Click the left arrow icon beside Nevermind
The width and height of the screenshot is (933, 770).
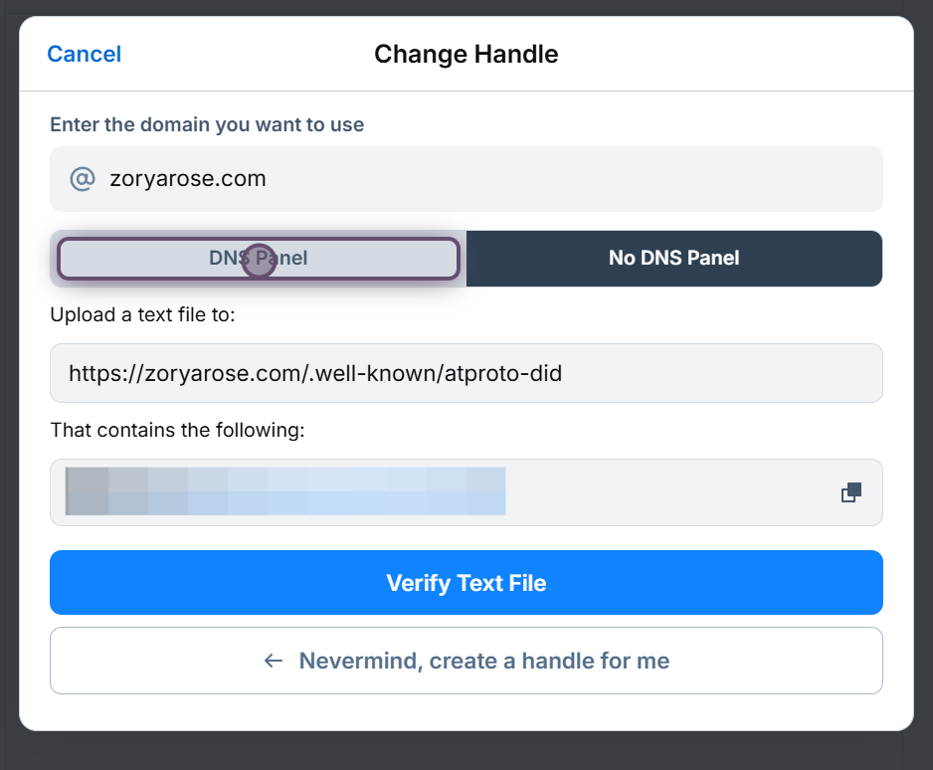[x=274, y=661]
